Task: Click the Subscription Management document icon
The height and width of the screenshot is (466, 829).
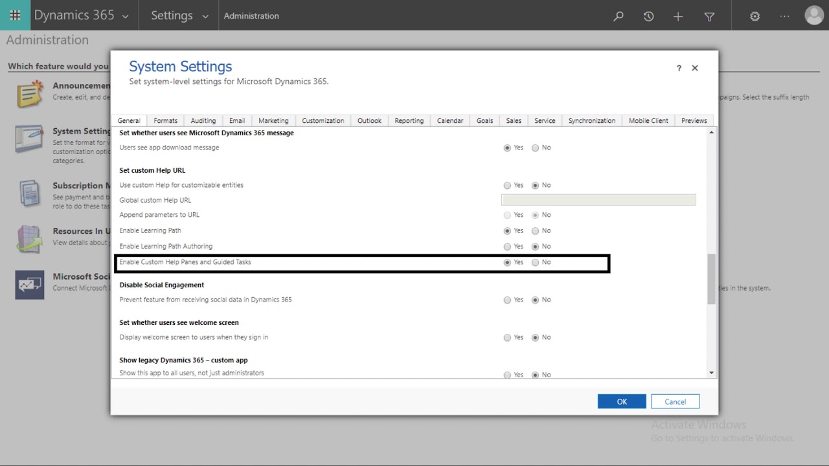Action: point(30,193)
